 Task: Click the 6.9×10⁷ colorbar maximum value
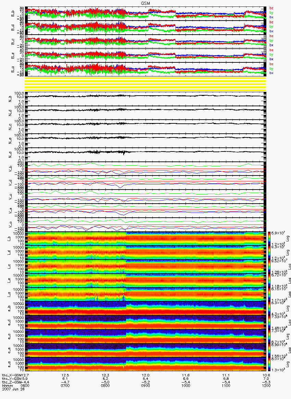278,233
